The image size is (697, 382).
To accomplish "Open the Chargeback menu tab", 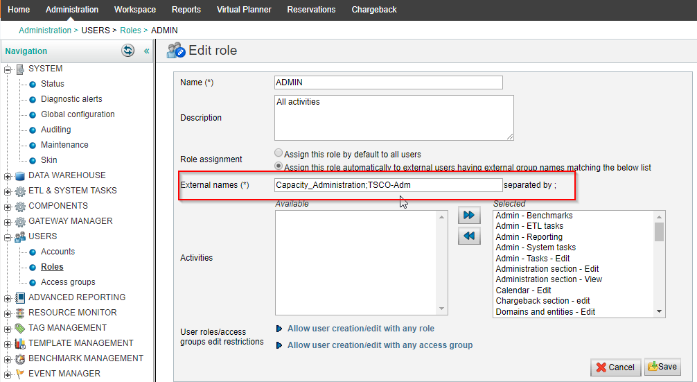I will [x=374, y=10].
